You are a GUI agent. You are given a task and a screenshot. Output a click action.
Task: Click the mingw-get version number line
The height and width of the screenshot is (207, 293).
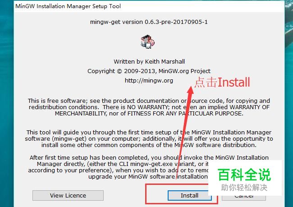[x=149, y=22]
